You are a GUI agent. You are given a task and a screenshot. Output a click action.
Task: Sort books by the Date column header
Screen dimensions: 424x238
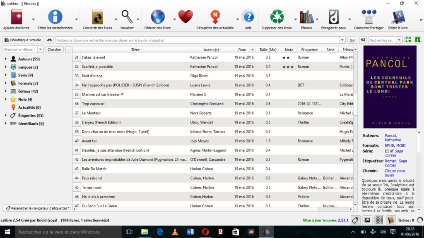[x=242, y=50]
